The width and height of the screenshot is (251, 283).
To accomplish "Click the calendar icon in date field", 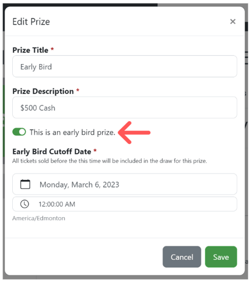I will coord(25,184).
